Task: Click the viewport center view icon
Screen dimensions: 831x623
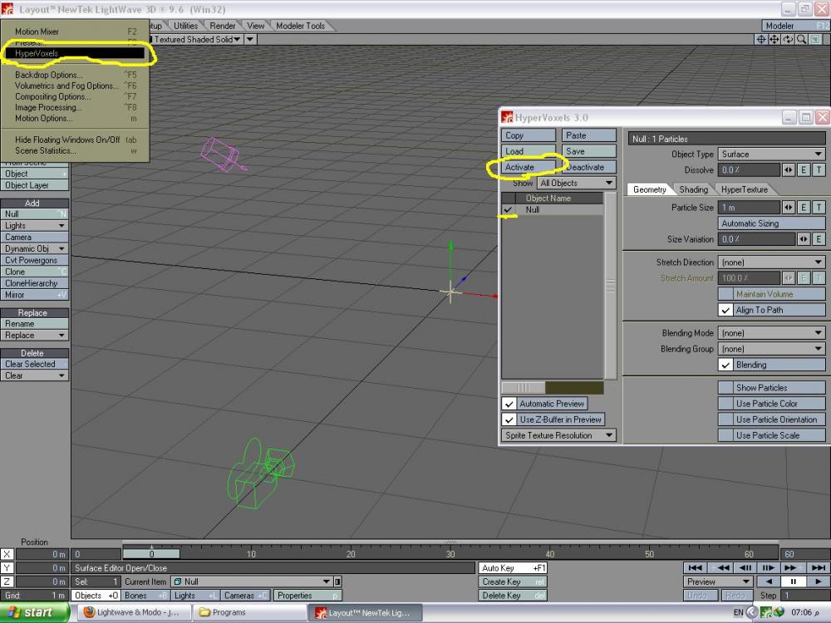Action: pos(761,39)
